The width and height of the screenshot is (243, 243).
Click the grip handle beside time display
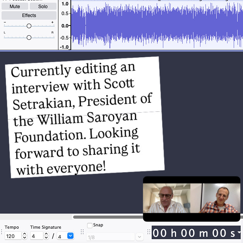[x=148, y=232]
